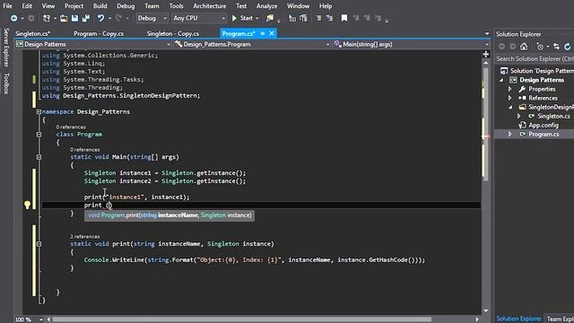Open the document tab overflow dropdown arrow
Viewport: 574px width, 323px height.
coord(487,34)
